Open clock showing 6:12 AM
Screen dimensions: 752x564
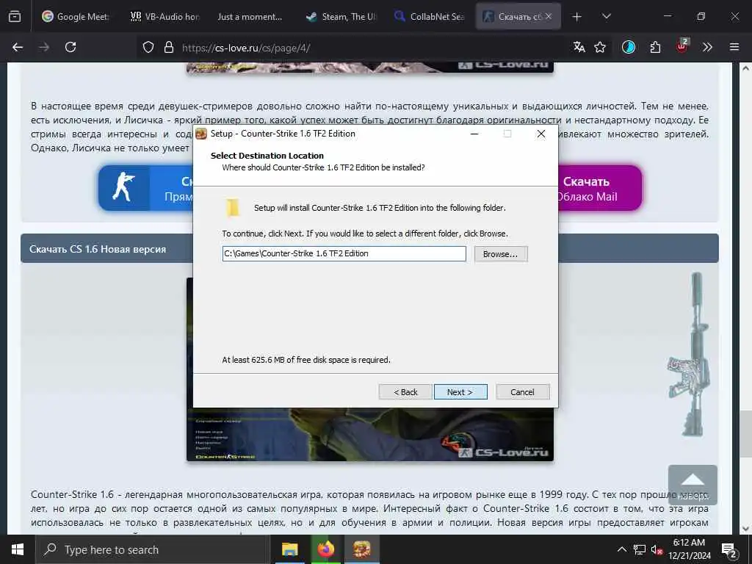pyautogui.click(x=689, y=549)
